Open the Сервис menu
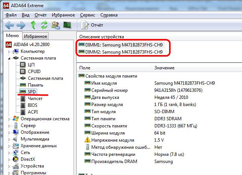The height and width of the screenshot is (175, 242). pyautogui.click(x=88, y=15)
